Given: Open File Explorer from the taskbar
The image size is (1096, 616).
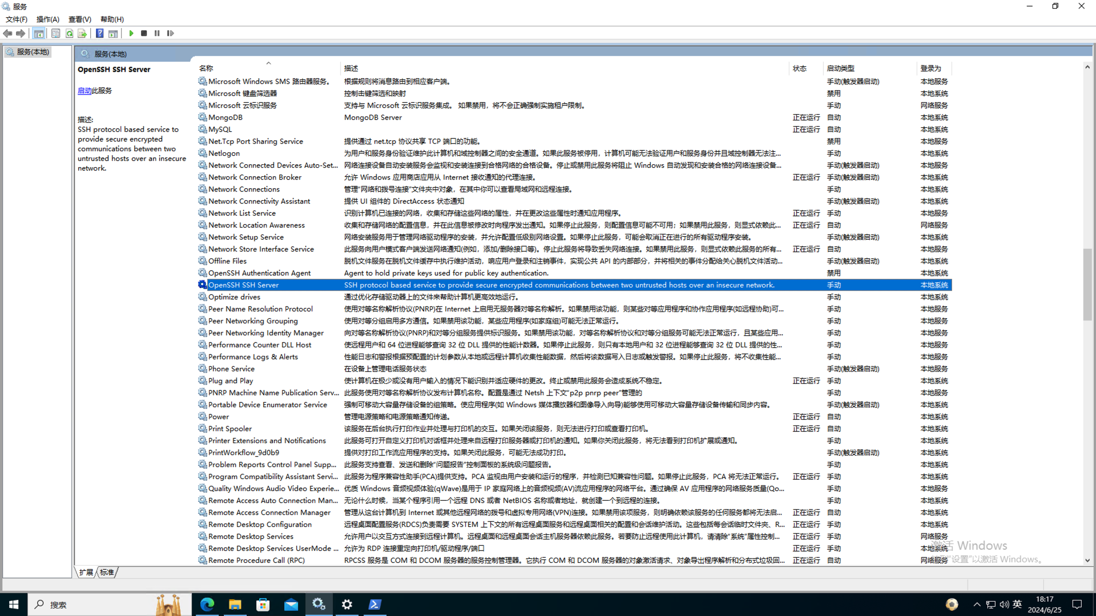Looking at the screenshot, I should tap(235, 605).
